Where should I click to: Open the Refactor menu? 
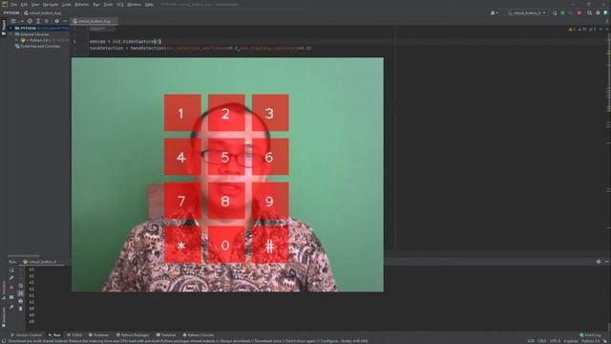click(82, 4)
